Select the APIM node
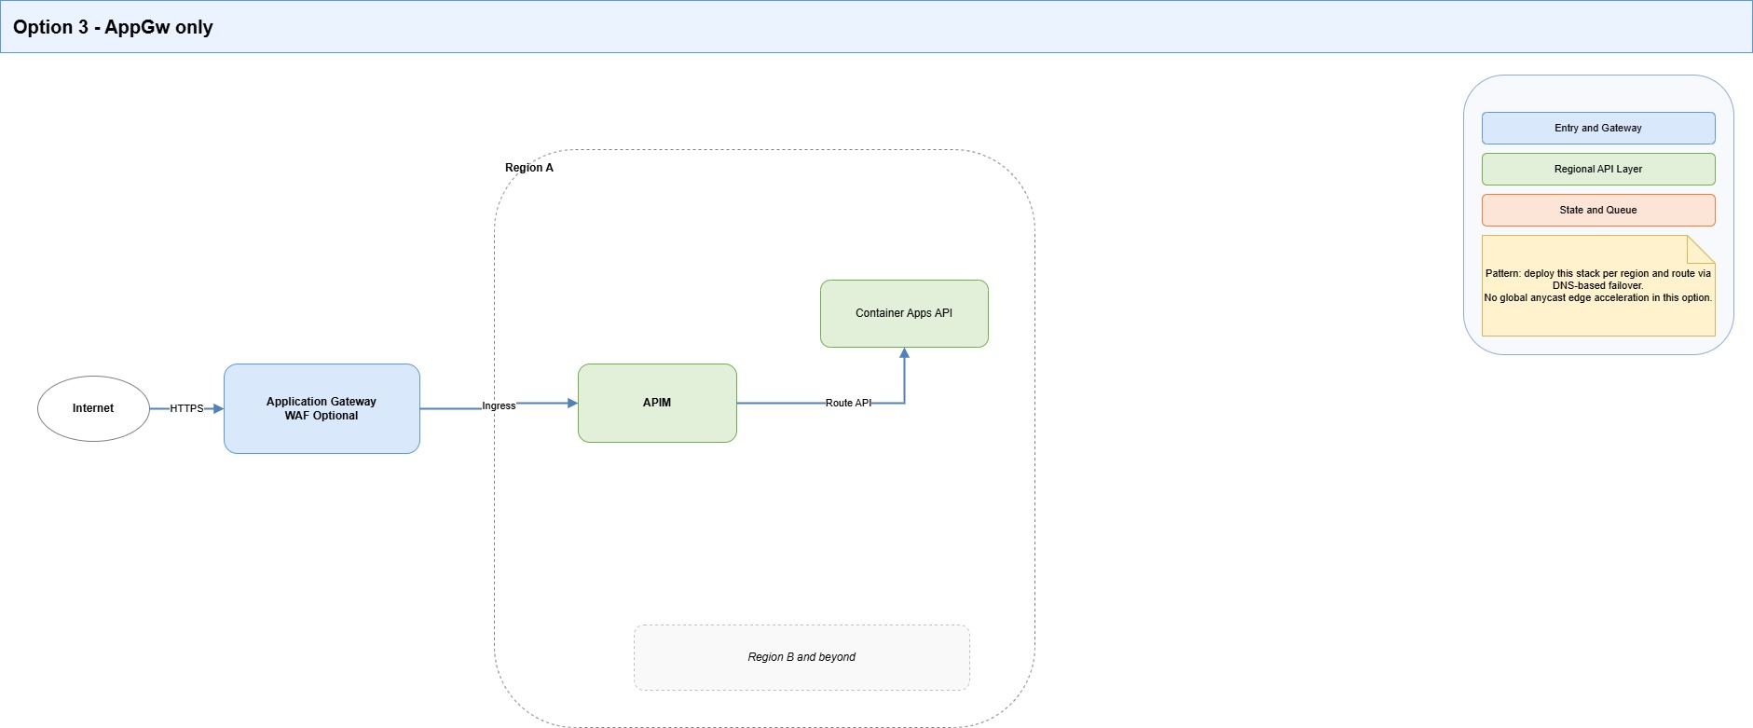Image resolution: width=1753 pixels, height=728 pixels. [x=657, y=403]
